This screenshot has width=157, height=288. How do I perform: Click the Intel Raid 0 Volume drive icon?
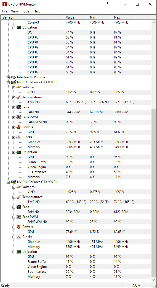[x=14, y=77]
